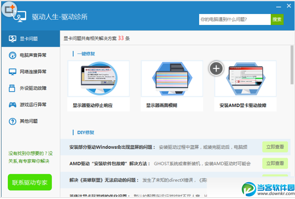Focus the 你的电脑遇到什么问题 search field

tap(235, 19)
